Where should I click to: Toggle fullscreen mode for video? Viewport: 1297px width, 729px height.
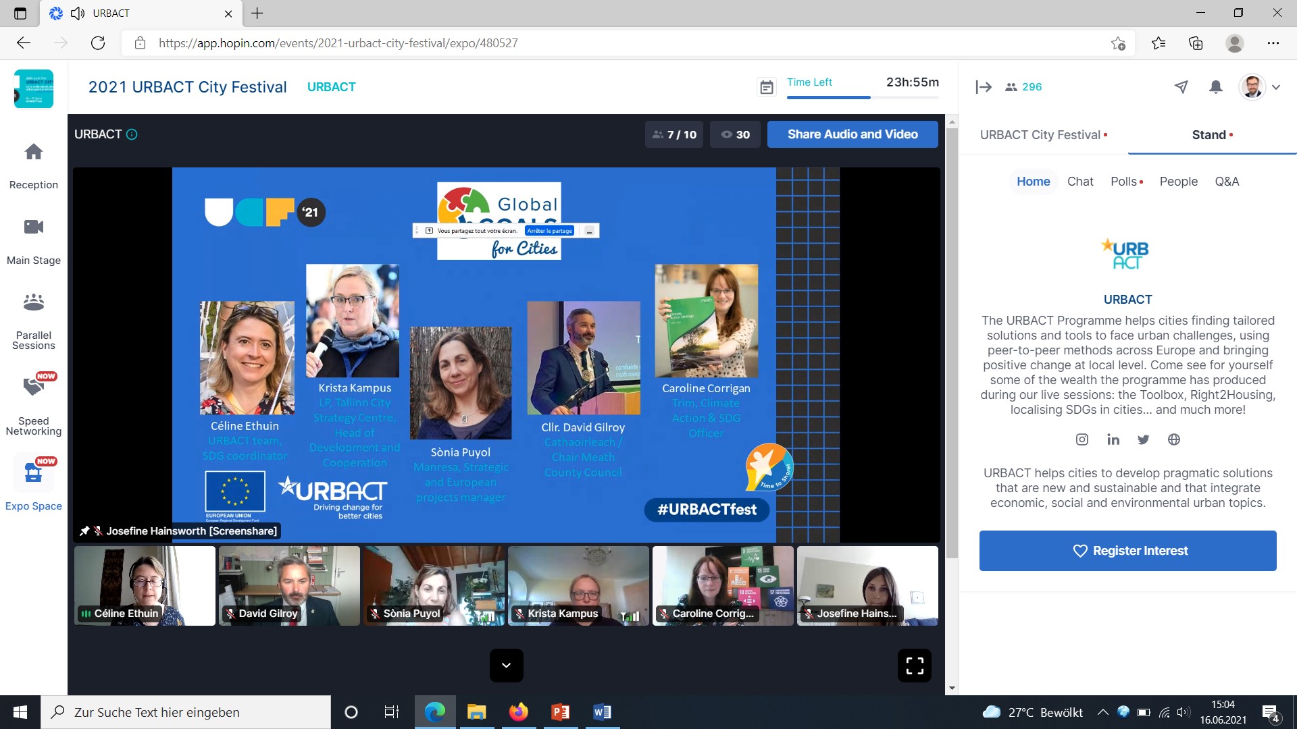tap(915, 666)
